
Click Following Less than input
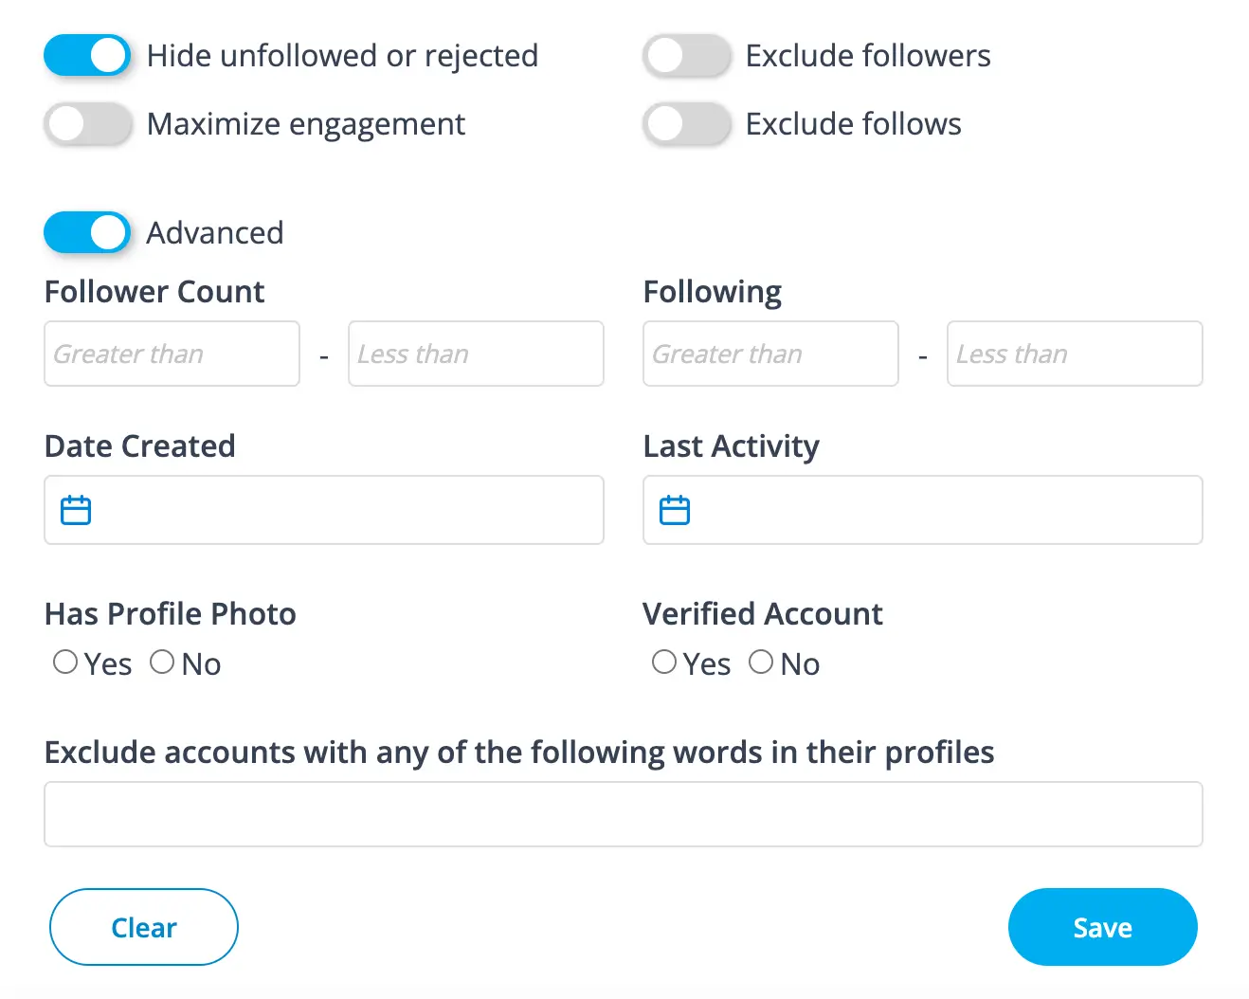coord(1075,354)
